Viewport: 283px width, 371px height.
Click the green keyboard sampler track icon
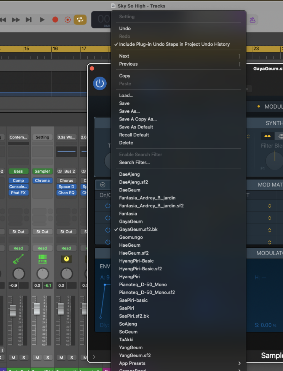click(42, 259)
